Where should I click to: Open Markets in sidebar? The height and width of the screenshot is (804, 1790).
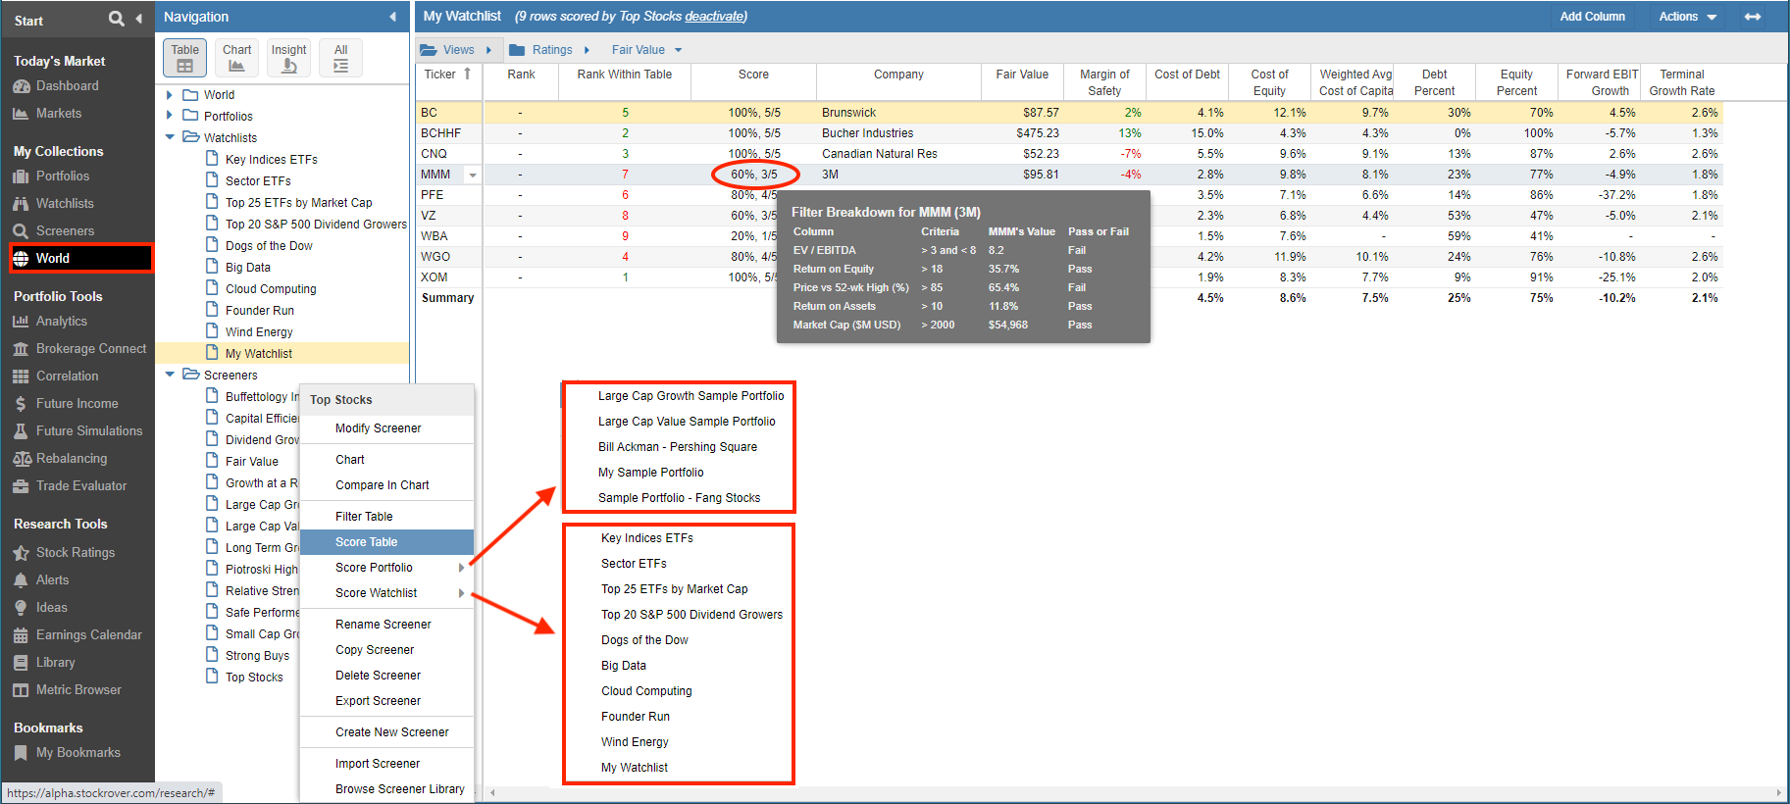(x=58, y=114)
